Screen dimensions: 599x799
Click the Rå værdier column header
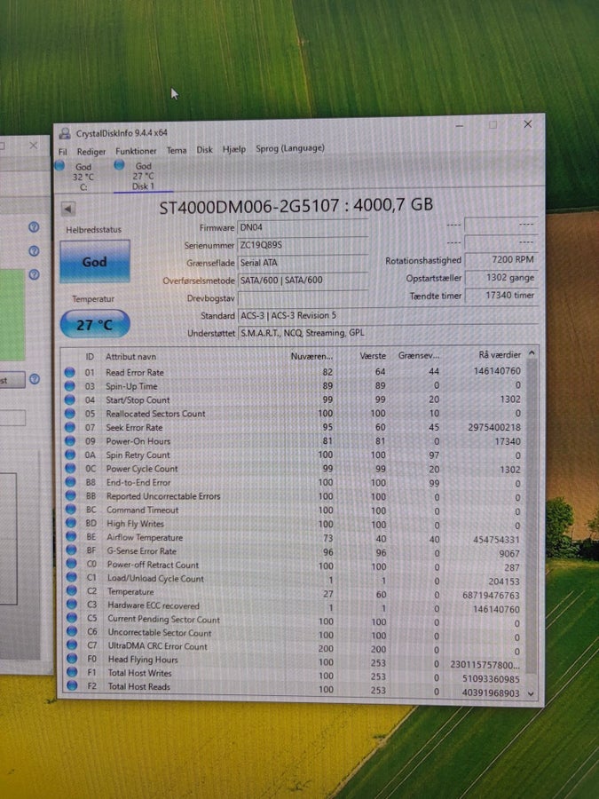point(500,354)
